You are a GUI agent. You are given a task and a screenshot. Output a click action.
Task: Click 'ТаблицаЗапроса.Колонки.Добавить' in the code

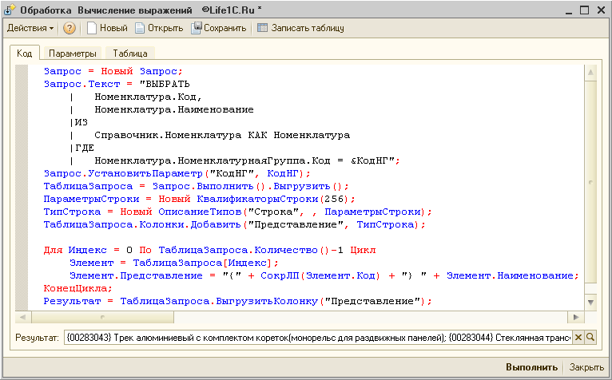tap(142, 224)
